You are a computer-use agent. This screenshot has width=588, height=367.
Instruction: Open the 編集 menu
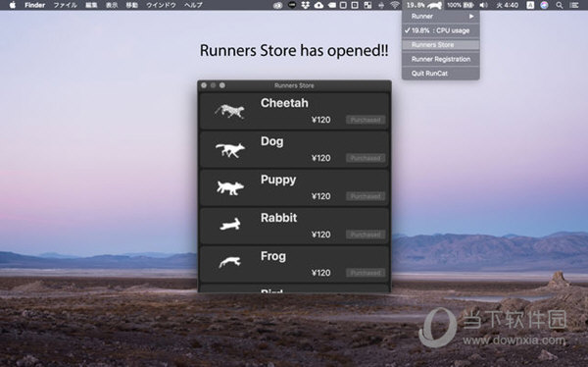click(91, 5)
